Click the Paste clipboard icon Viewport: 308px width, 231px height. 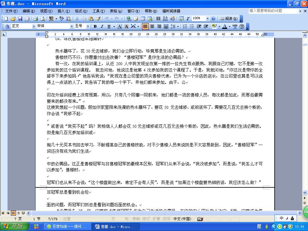coord(91,19)
